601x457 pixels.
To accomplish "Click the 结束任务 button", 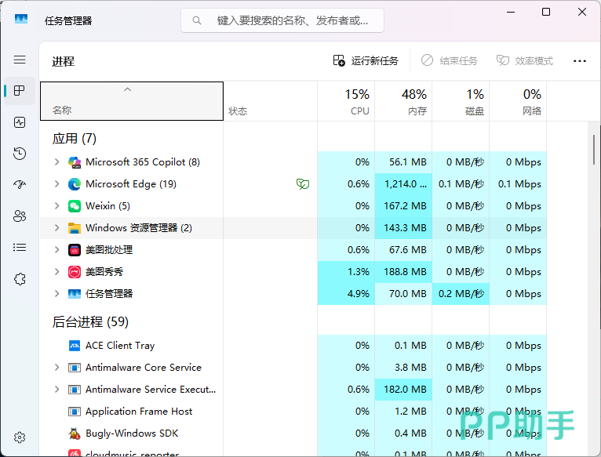I will (450, 60).
